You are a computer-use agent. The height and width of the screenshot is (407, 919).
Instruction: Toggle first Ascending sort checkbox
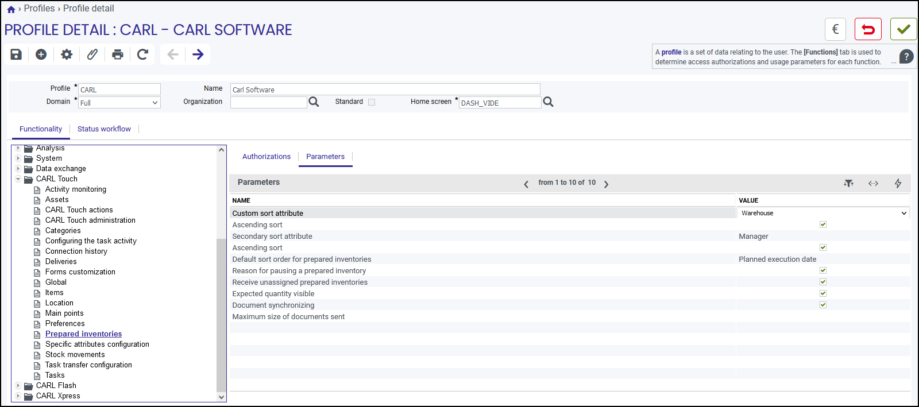pos(823,224)
